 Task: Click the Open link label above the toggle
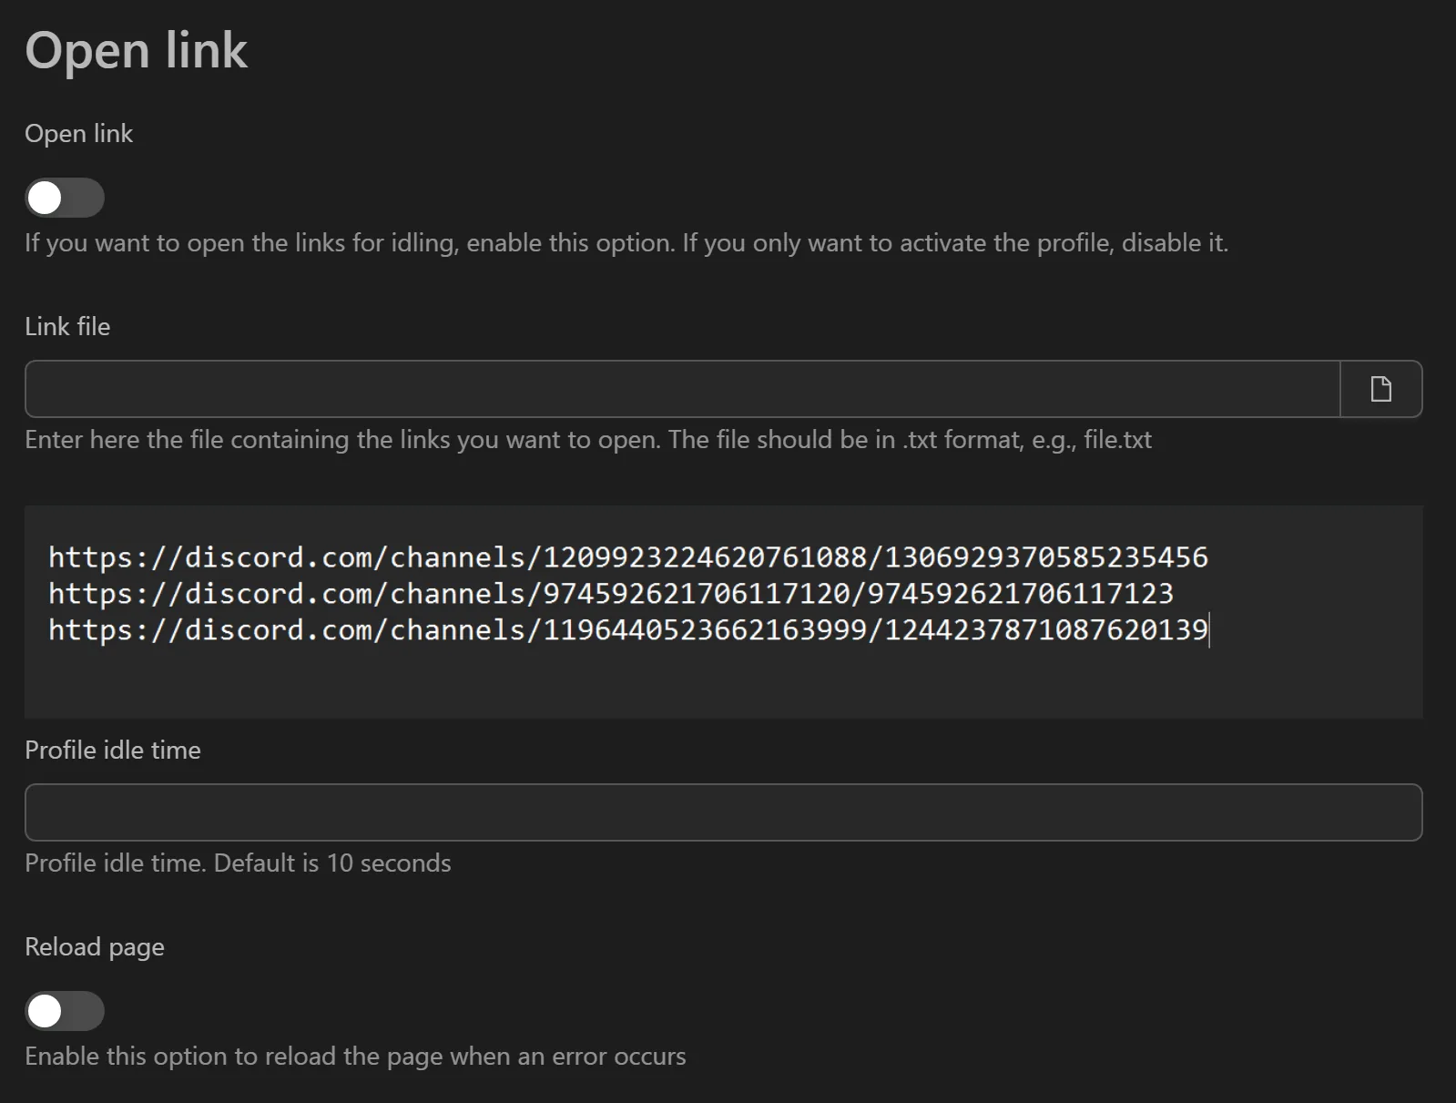(x=79, y=133)
